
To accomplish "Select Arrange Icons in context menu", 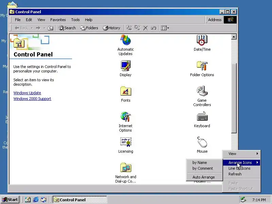I will 241,163.
